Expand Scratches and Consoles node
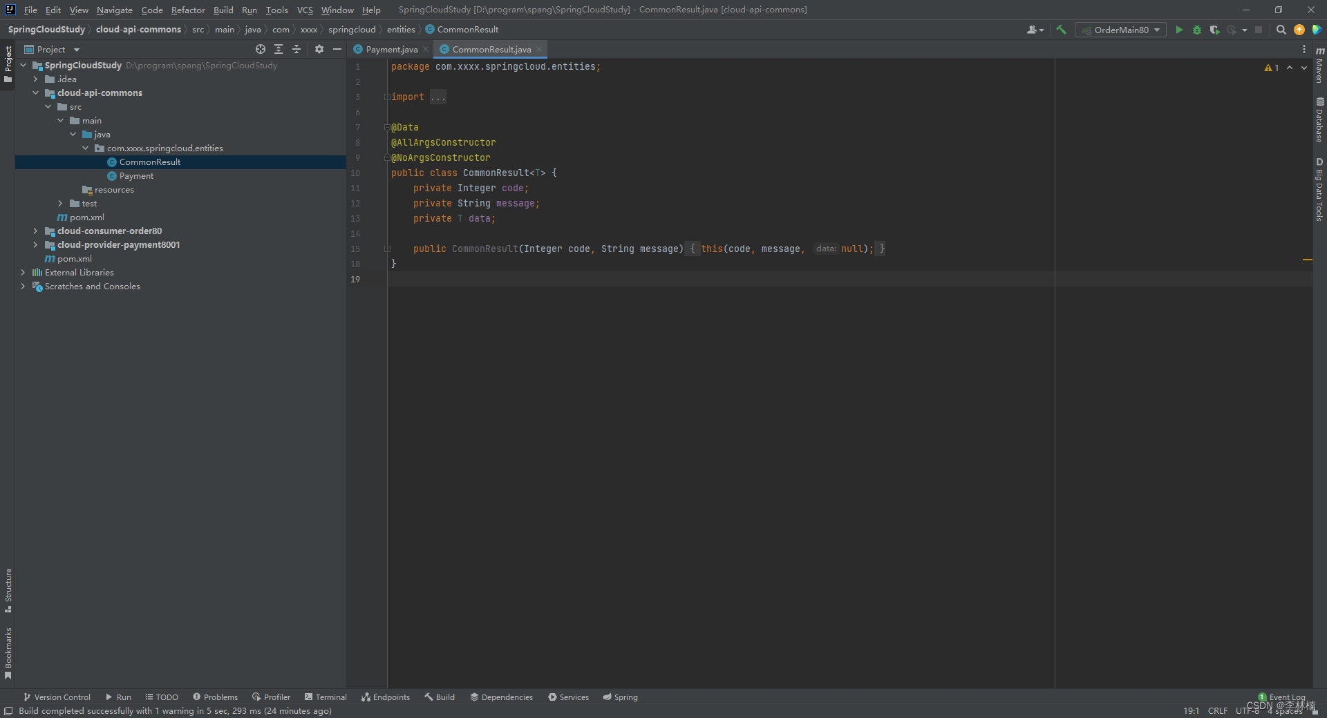 (x=23, y=286)
